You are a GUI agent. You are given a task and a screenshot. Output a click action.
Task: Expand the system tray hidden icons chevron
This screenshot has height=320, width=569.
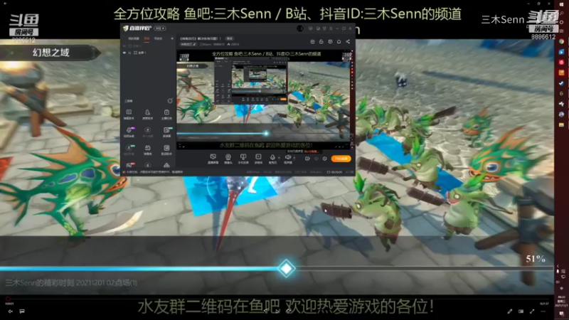(558, 266)
